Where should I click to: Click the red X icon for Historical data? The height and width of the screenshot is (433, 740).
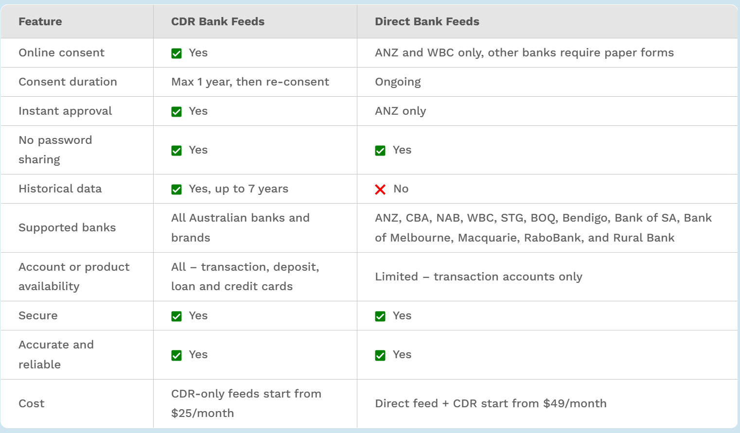click(380, 190)
